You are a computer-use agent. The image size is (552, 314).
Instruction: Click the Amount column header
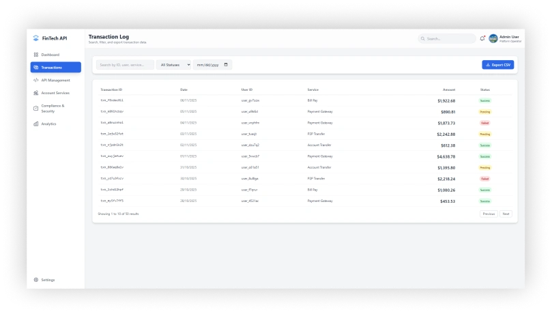(x=449, y=90)
